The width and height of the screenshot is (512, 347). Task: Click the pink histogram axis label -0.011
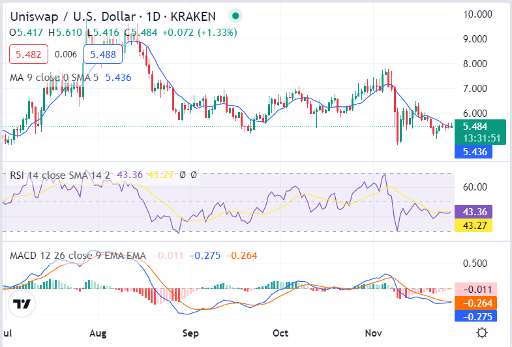point(475,290)
